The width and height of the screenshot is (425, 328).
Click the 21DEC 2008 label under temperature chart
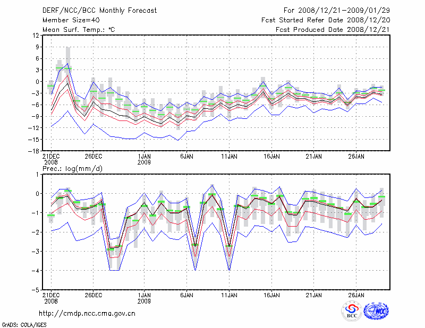click(51, 160)
